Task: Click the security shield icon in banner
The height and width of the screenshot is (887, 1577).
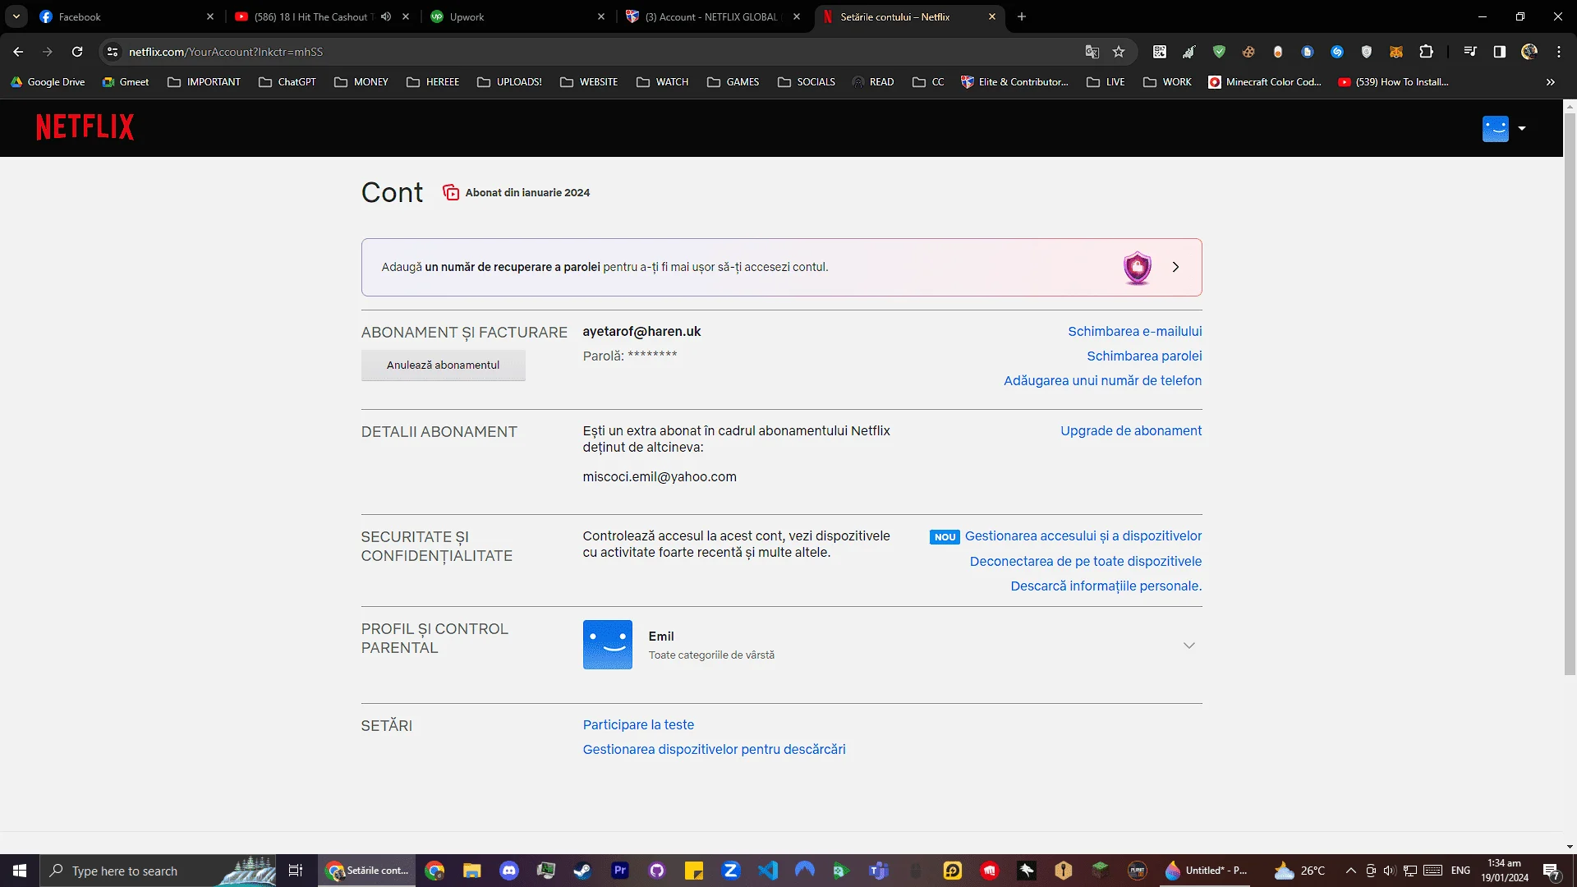Action: click(1137, 267)
